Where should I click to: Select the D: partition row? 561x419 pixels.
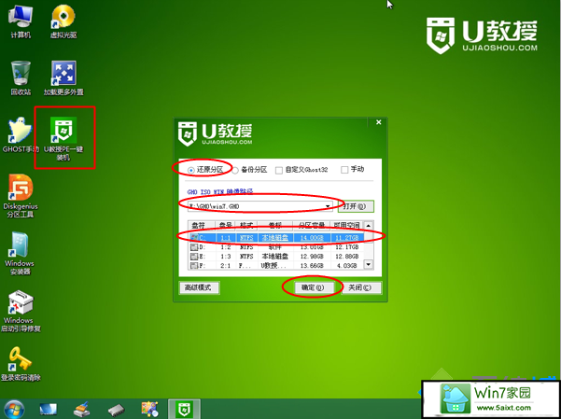tap(276, 247)
